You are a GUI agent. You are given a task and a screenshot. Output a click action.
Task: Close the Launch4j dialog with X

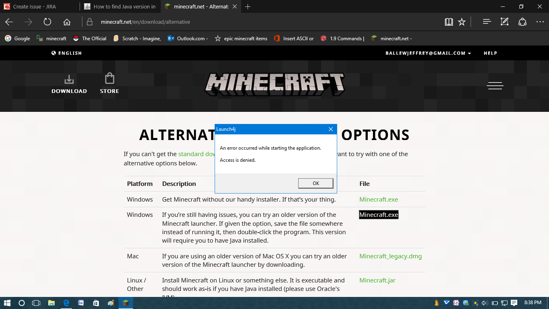[330, 129]
